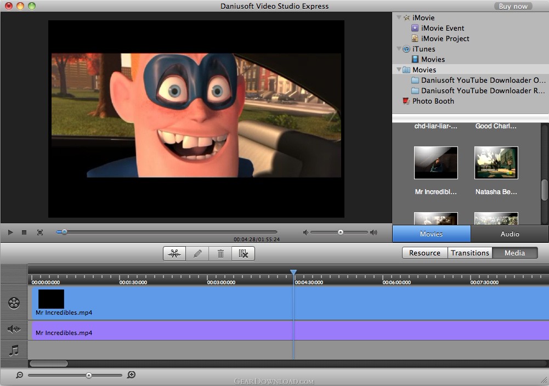The image size is (549, 386).
Task: Click the music track note icon
Action: (14, 350)
